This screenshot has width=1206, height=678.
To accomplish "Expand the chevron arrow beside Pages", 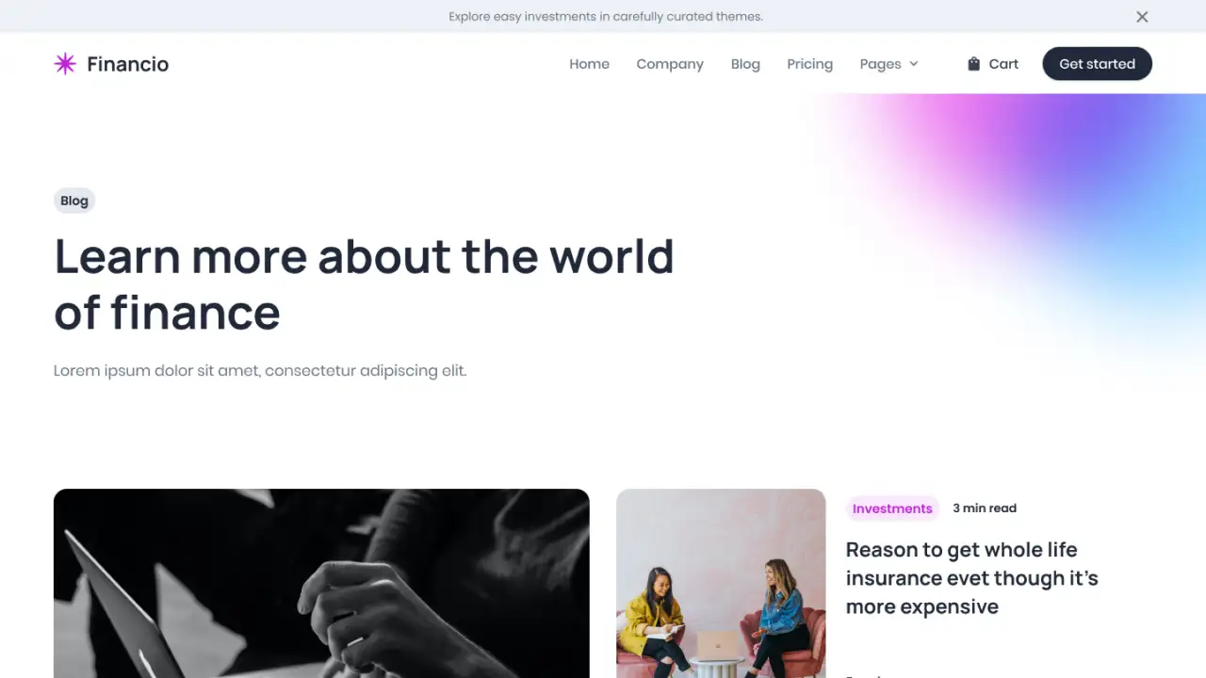I will tap(913, 64).
